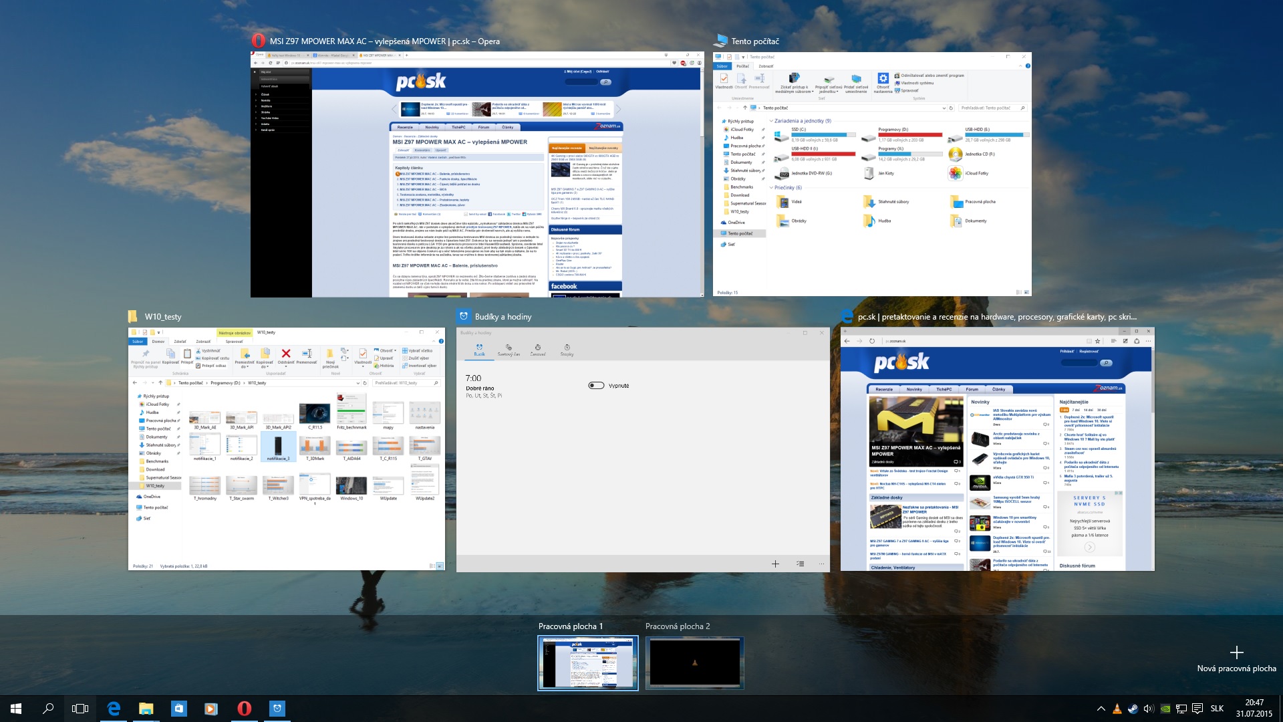Switch Tento počítač to the details view
Viewport: 1283px width, 722px height.
click(x=1018, y=292)
